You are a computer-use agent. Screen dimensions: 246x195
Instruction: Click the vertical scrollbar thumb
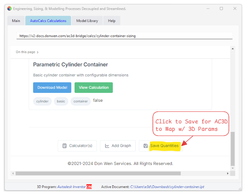pyautogui.click(x=233, y=149)
